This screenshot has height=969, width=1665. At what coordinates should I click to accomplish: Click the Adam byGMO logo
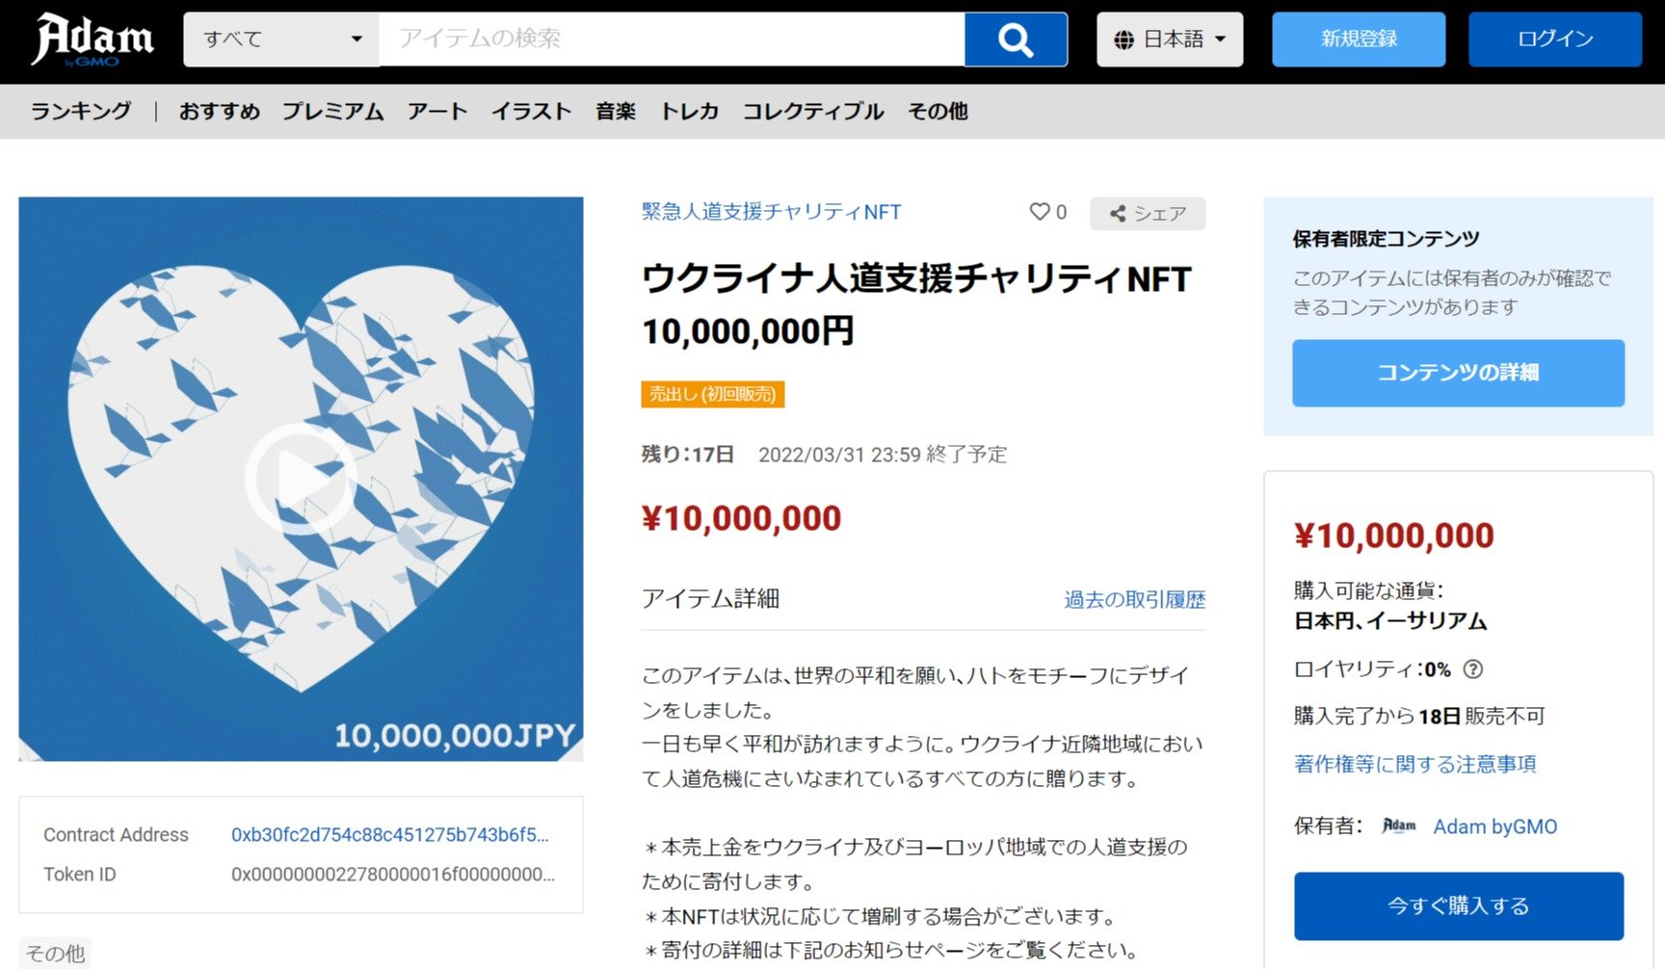click(92, 39)
